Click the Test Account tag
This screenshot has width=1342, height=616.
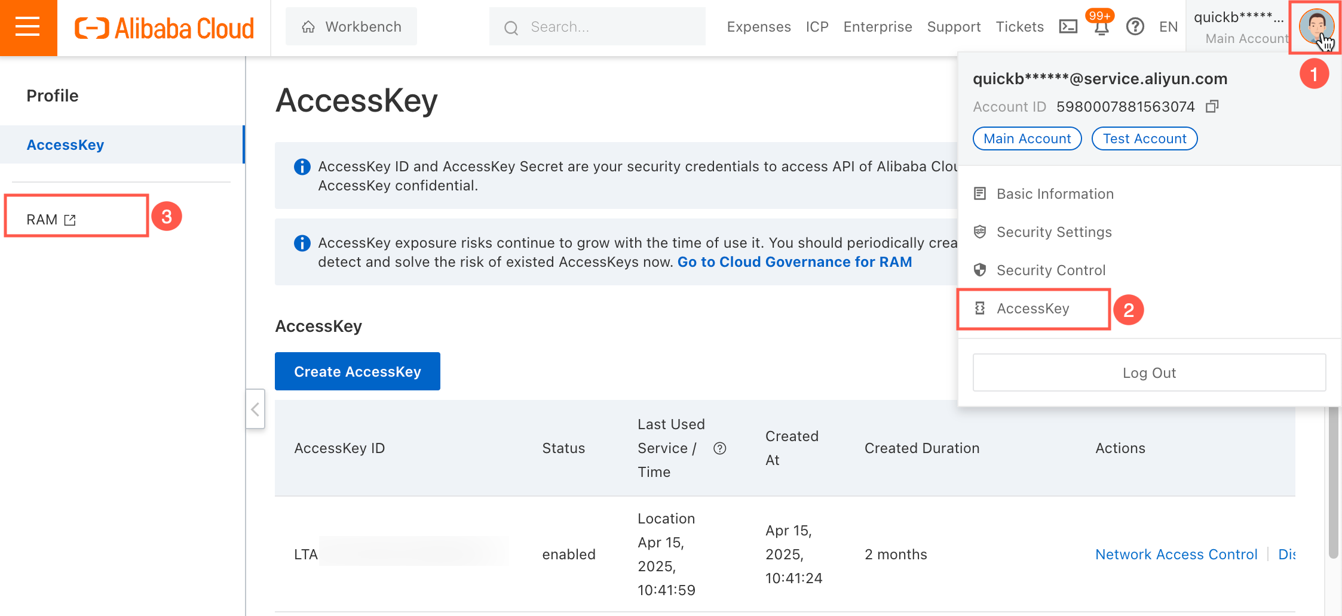click(x=1144, y=138)
